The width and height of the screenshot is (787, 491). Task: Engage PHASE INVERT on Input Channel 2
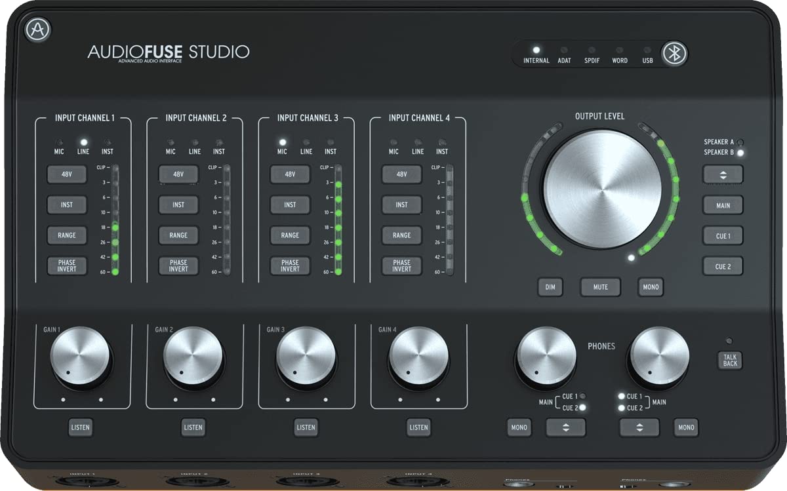(x=178, y=265)
